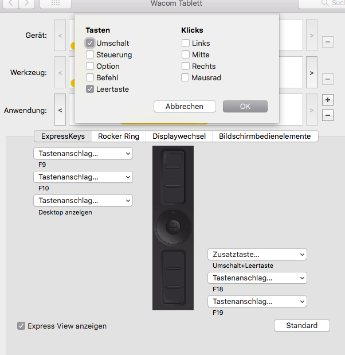
Task: Enable the Steuerung checkbox
Action: coord(90,54)
